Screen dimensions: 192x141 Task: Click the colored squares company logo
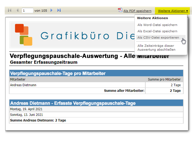(24, 35)
